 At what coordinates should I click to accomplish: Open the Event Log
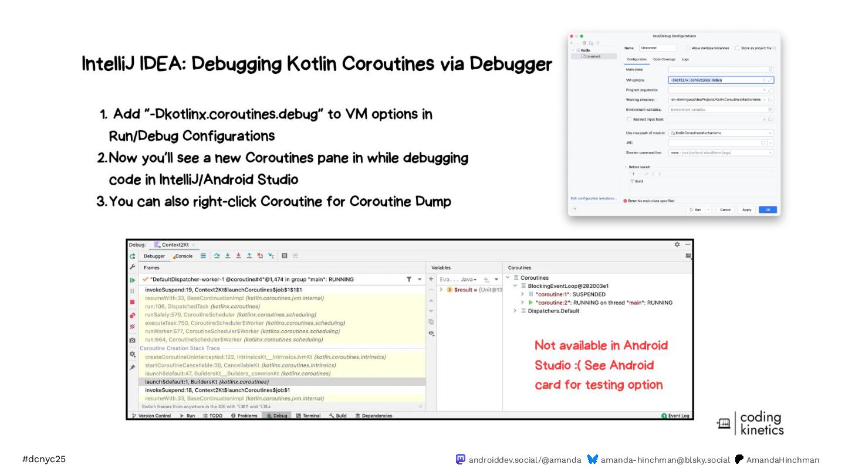point(675,416)
